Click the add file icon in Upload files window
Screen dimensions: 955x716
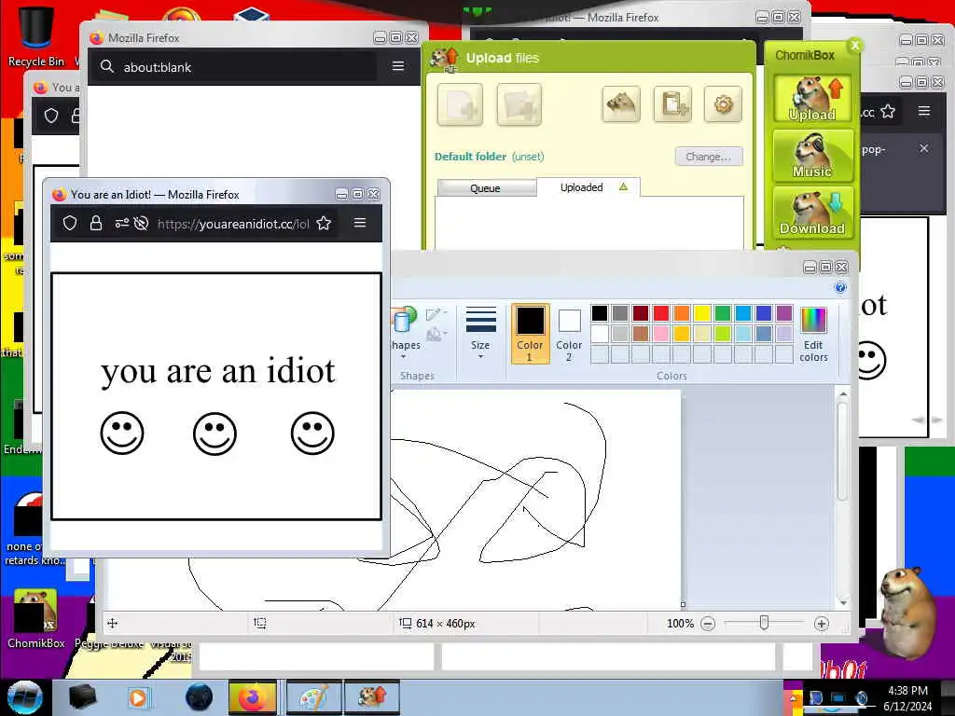[460, 104]
